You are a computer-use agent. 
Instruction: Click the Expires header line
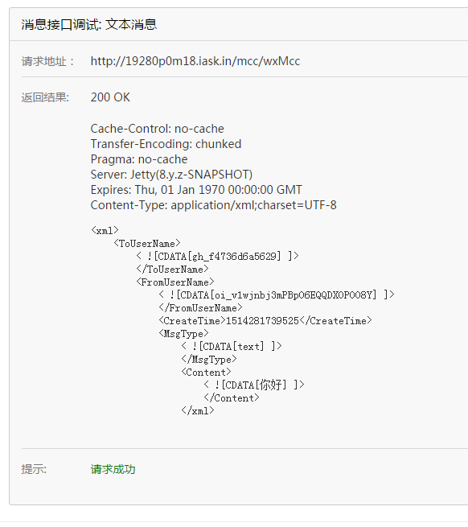(x=196, y=190)
